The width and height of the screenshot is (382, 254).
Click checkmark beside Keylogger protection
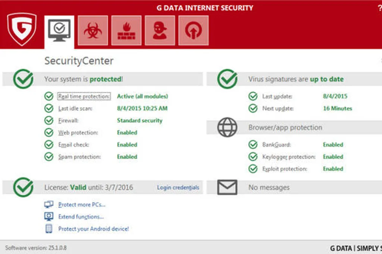[253, 157]
